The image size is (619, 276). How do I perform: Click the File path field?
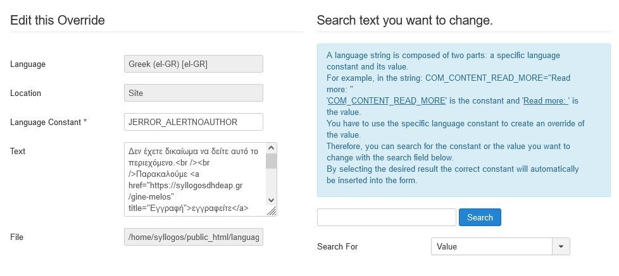[x=194, y=237]
